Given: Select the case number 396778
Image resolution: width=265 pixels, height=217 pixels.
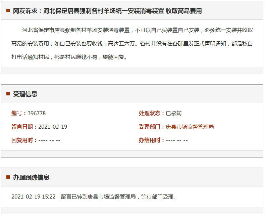Looking at the screenshot, I should click(x=37, y=113).
